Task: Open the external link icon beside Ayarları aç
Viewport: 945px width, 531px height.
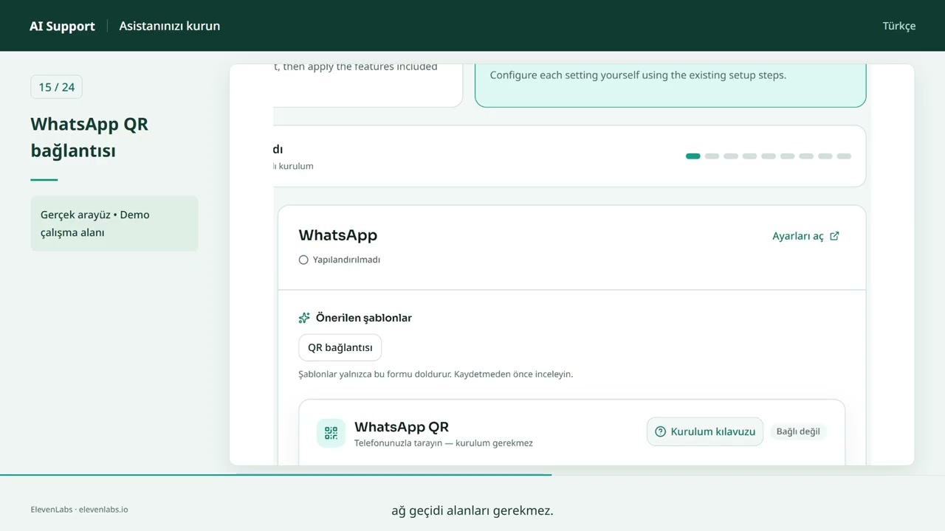Action: point(834,236)
